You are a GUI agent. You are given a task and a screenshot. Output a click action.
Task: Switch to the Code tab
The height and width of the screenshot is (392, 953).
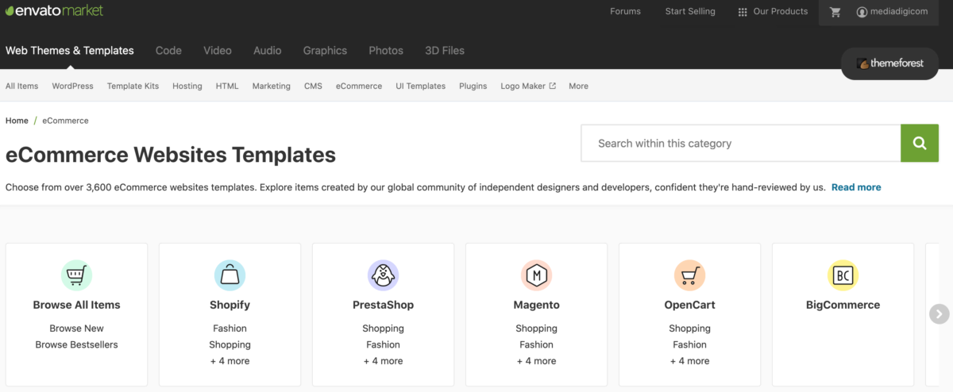point(168,51)
